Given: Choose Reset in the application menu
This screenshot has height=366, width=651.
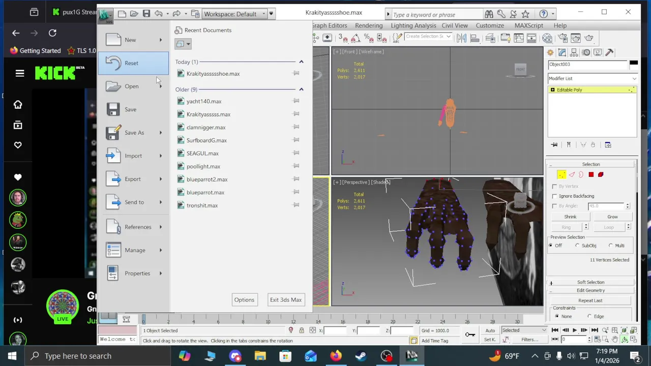Looking at the screenshot, I should point(133,63).
